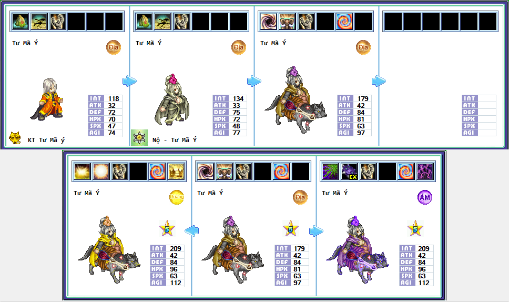Click the yellow light flash skill icon
The image size is (509, 302).
click(x=82, y=172)
